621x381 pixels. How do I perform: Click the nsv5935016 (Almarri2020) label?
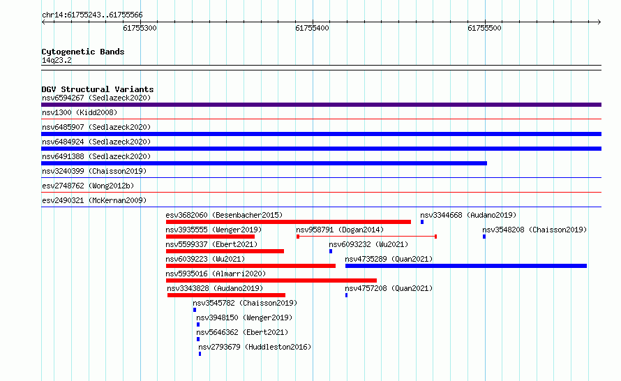tap(216, 274)
